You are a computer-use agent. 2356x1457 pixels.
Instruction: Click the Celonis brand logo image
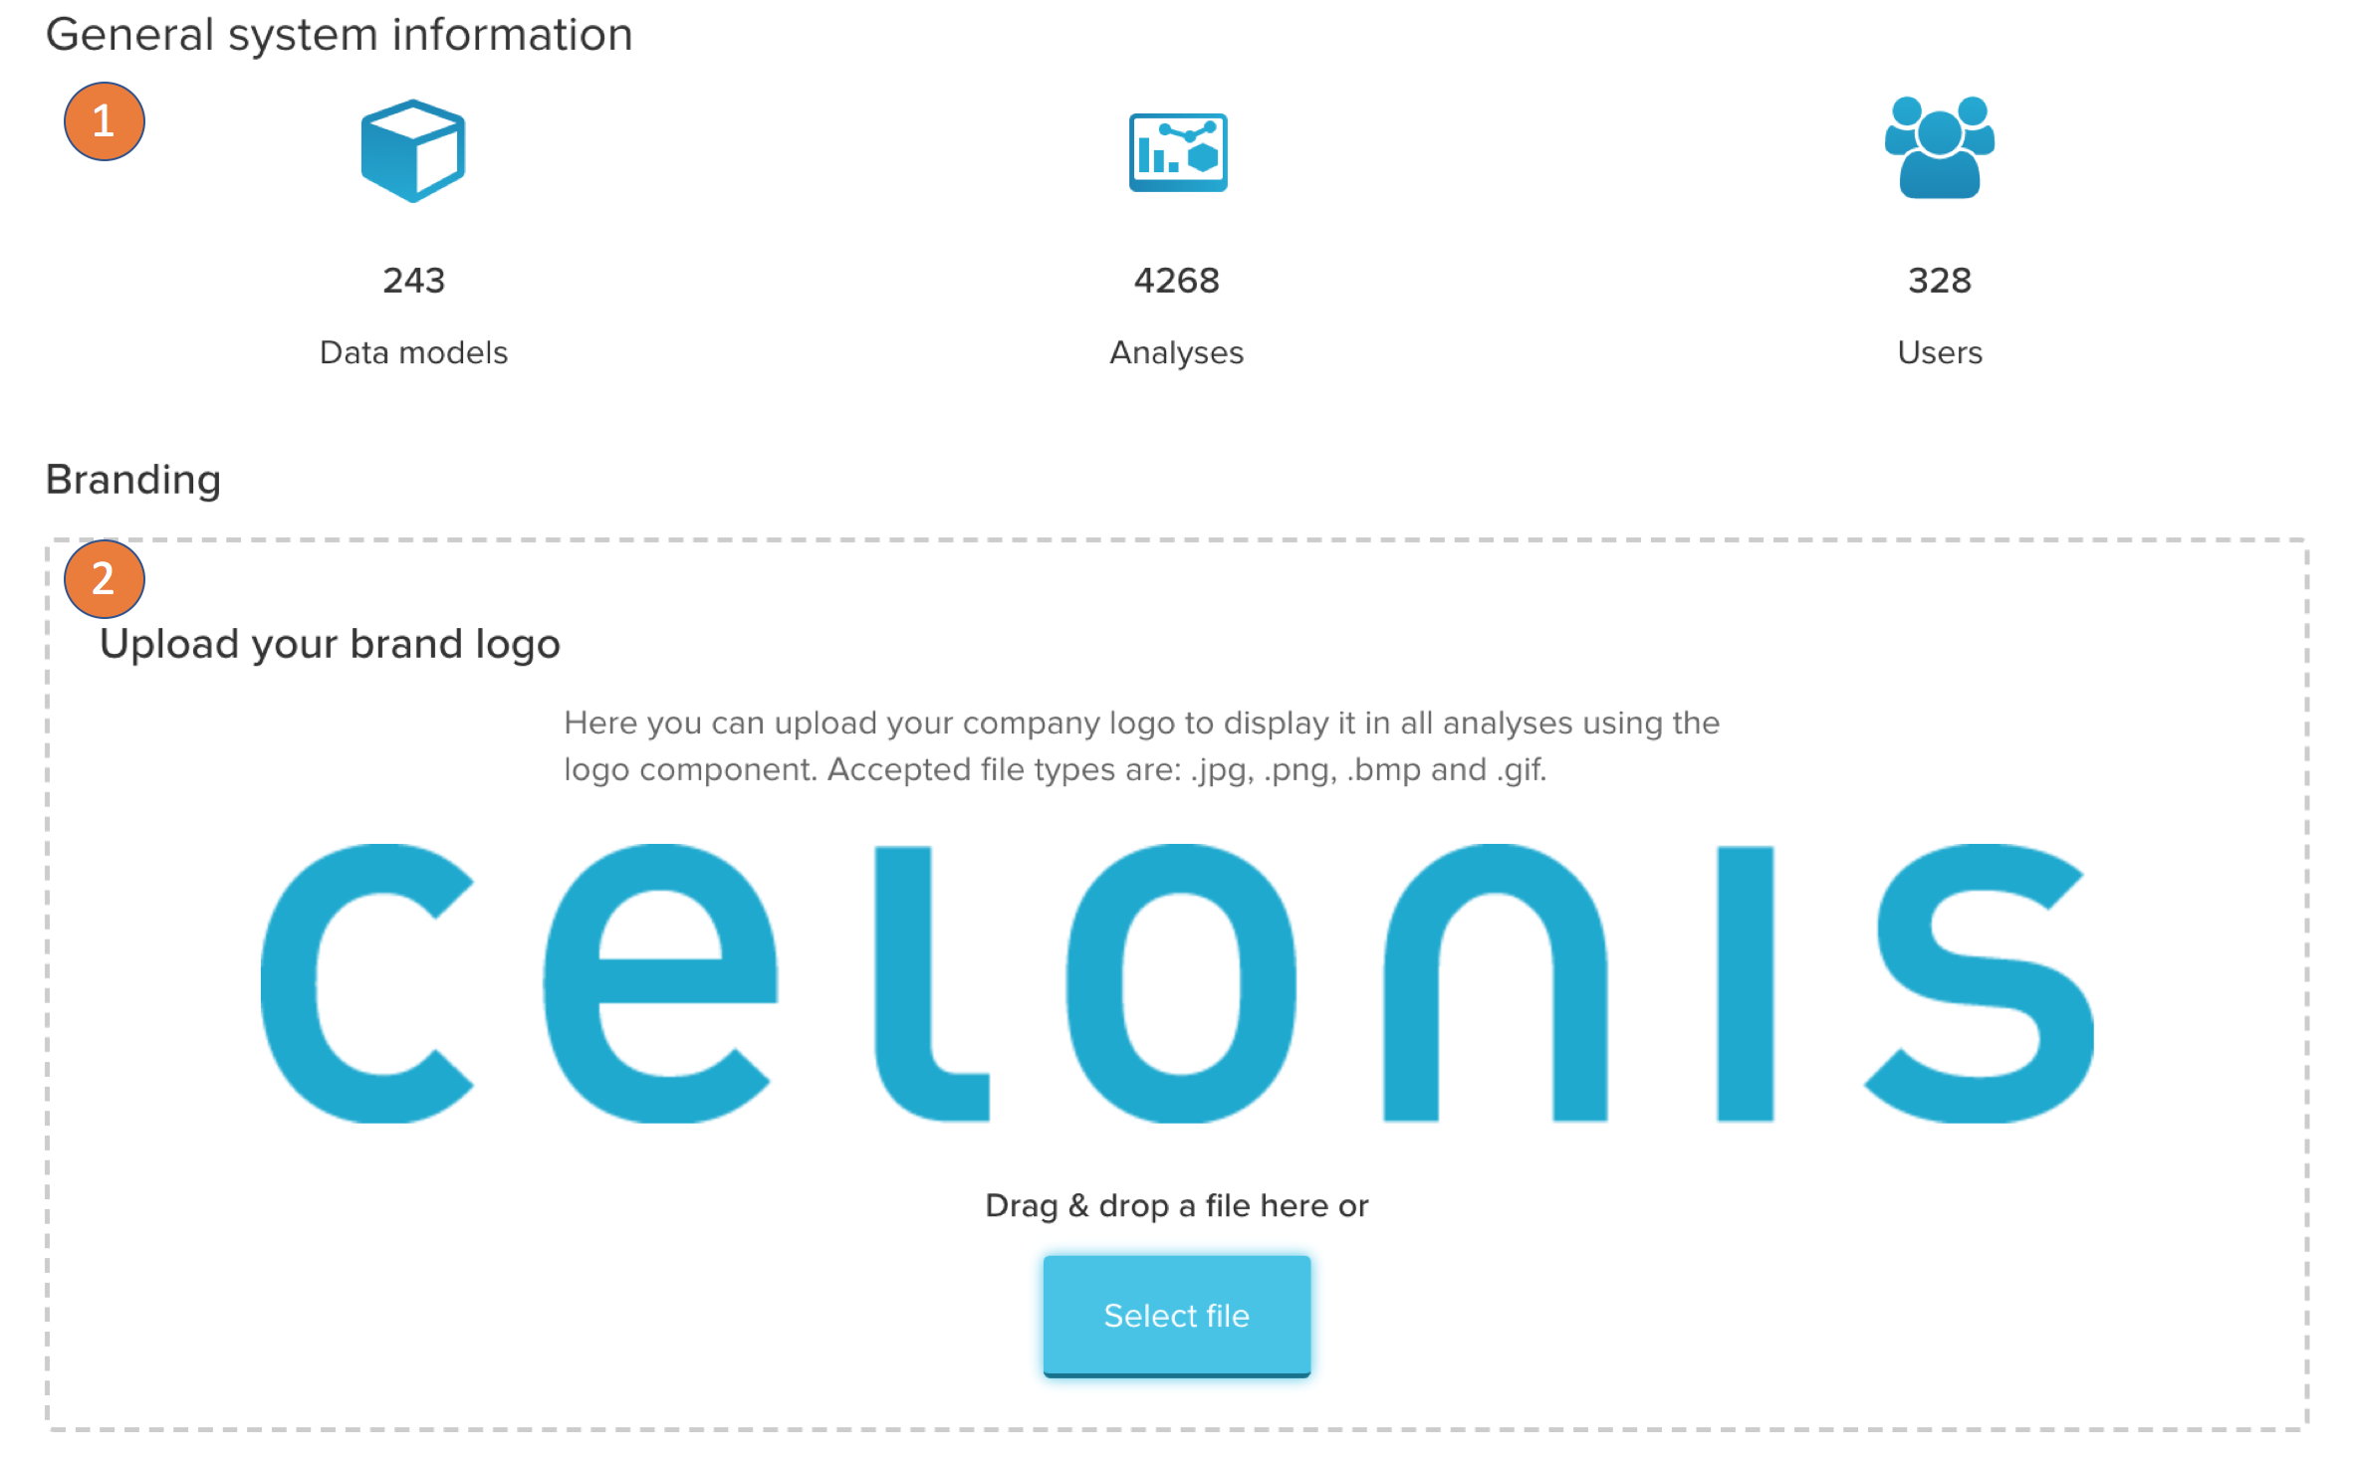(x=1176, y=983)
